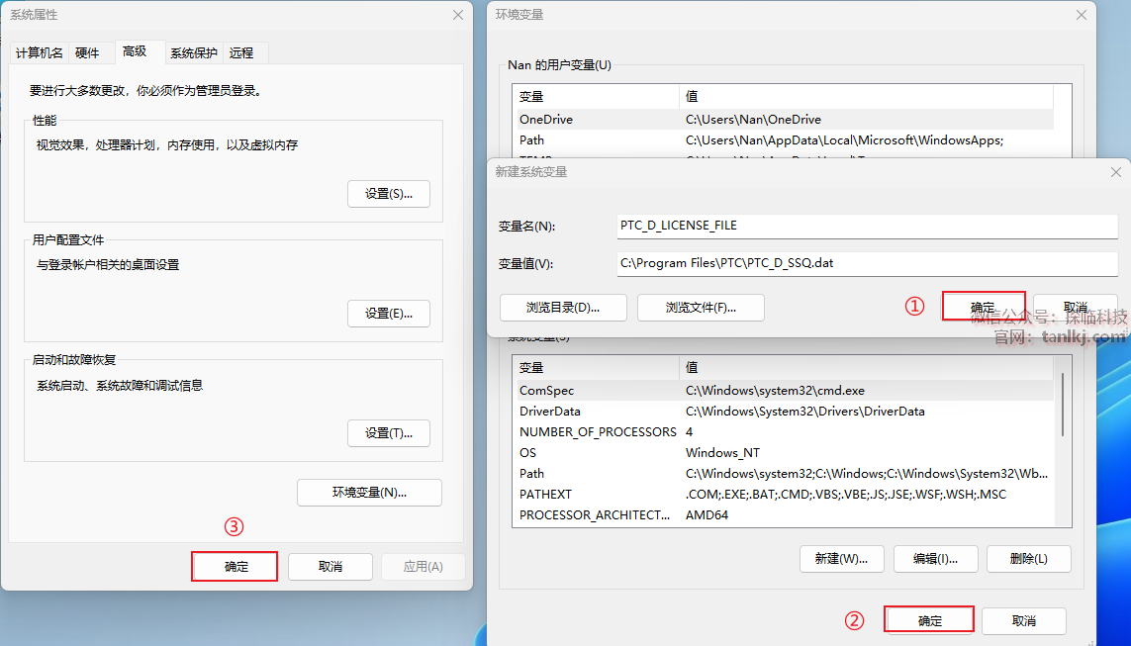Click the Windows_NT value cell
Screen dimensions: 1131x646
[x=722, y=453]
